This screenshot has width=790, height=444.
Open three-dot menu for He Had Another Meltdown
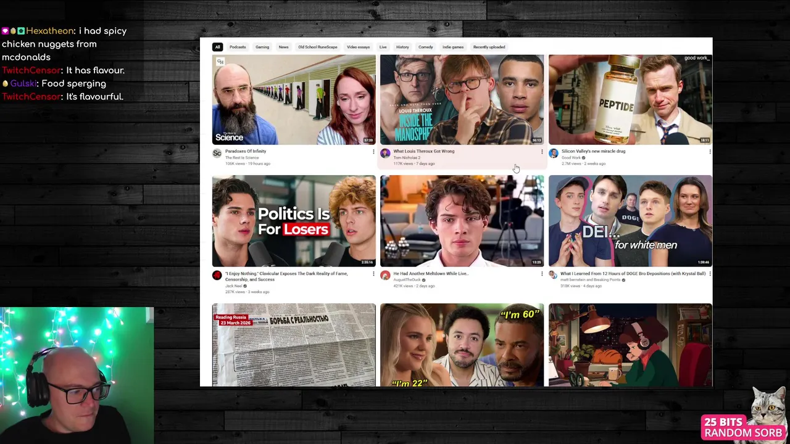(x=541, y=274)
